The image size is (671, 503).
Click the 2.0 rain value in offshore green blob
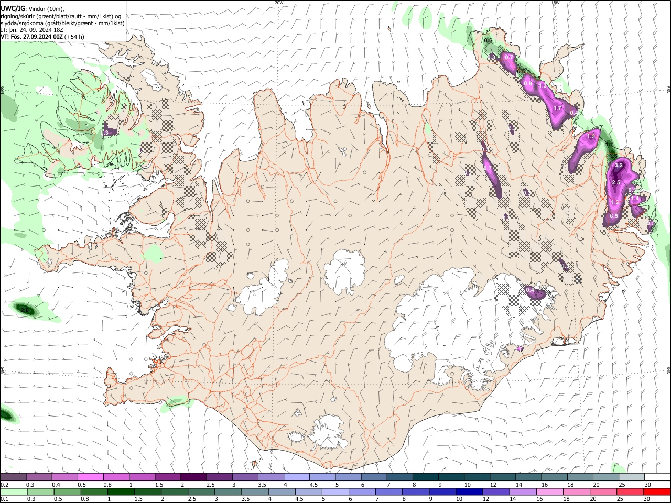pyautogui.click(x=24, y=311)
